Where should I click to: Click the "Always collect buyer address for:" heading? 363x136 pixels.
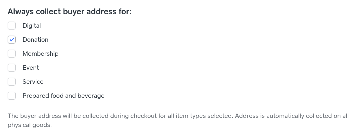[x=70, y=12]
